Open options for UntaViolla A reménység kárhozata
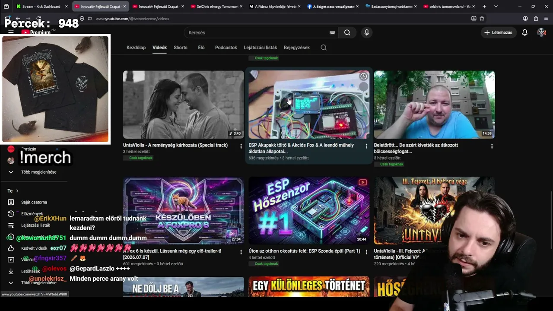Viewport: 553px width, 311px height. tap(241, 146)
